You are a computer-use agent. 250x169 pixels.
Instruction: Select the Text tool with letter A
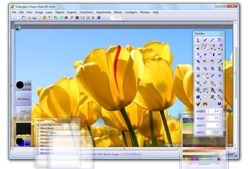(x=198, y=76)
